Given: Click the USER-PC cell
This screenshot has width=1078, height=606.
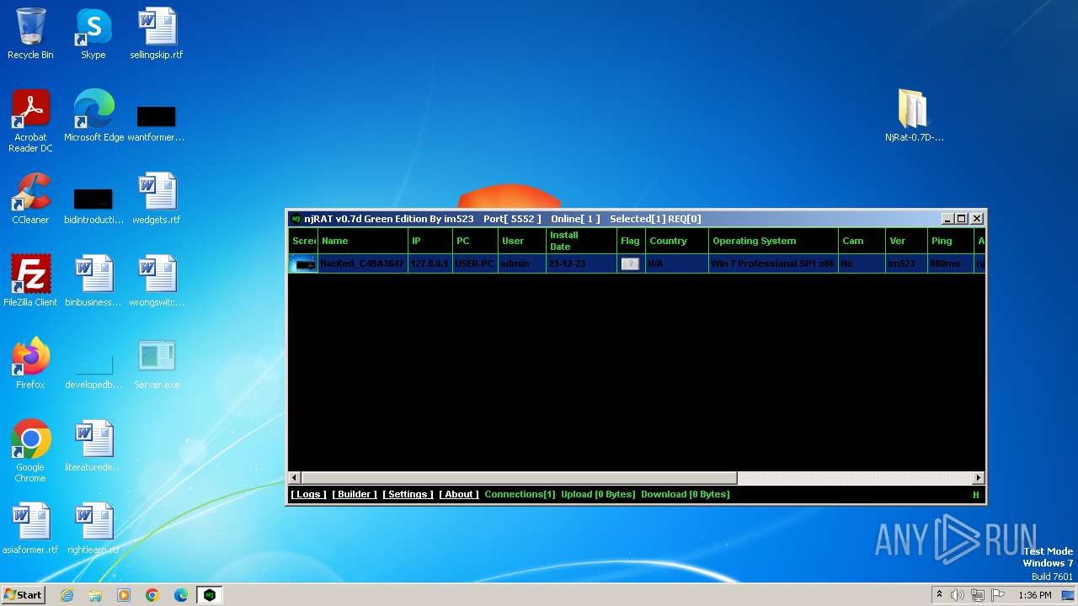Looking at the screenshot, I should click(476, 263).
